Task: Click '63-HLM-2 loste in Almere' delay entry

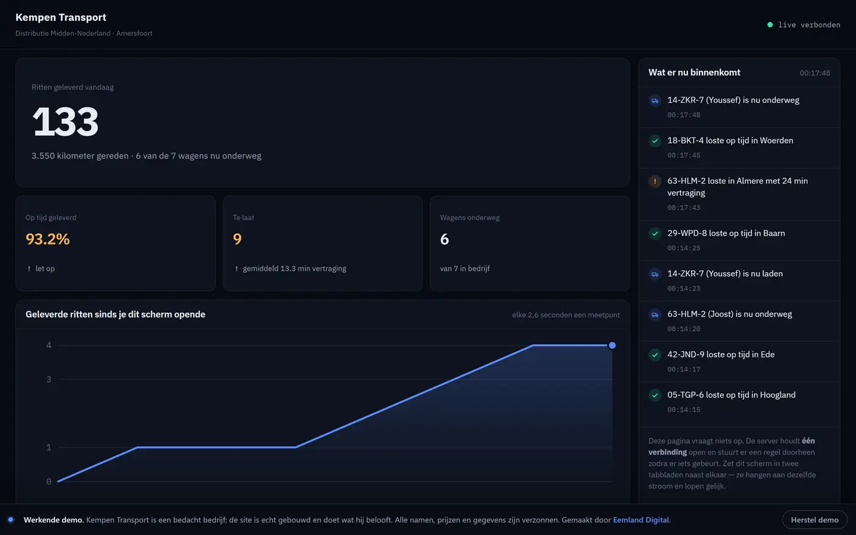Action: pyautogui.click(x=737, y=186)
